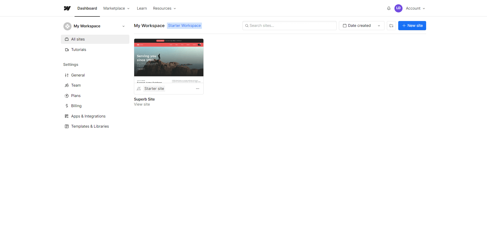The height and width of the screenshot is (236, 487).
Task: Open the notifications bell
Action: pos(389,8)
